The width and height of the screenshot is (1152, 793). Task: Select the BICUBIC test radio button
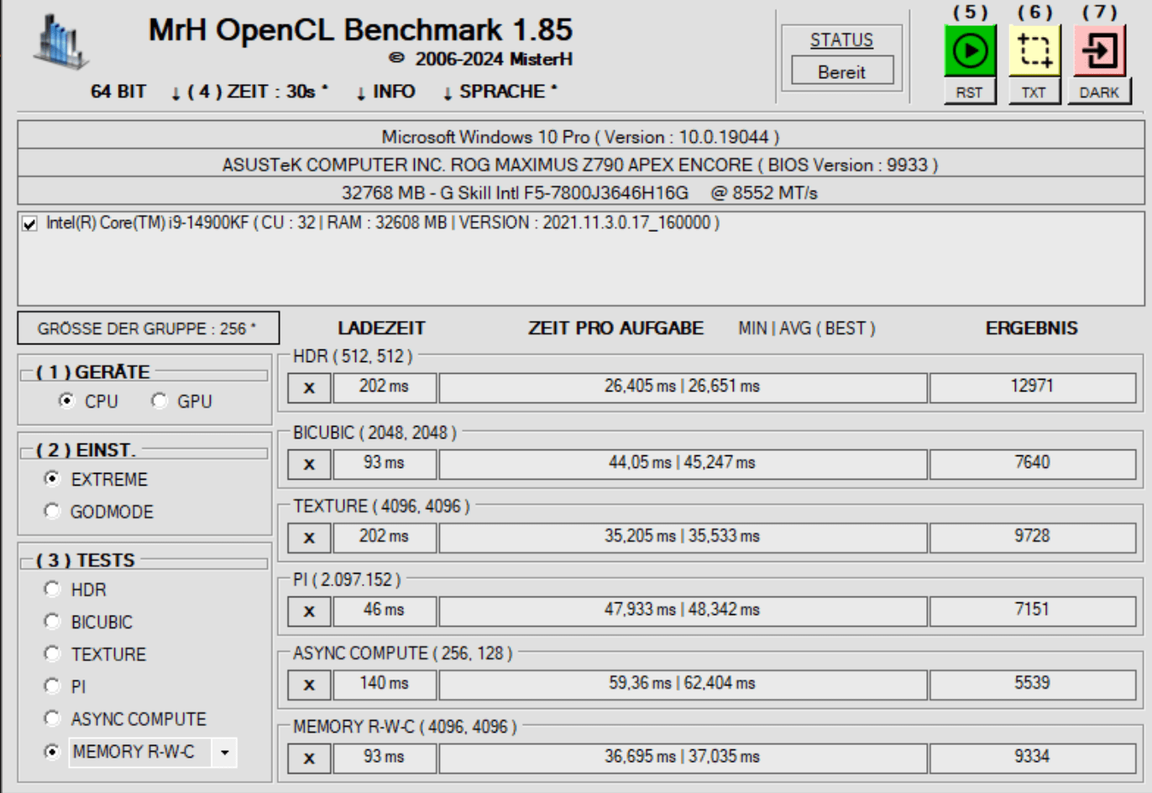(x=52, y=622)
